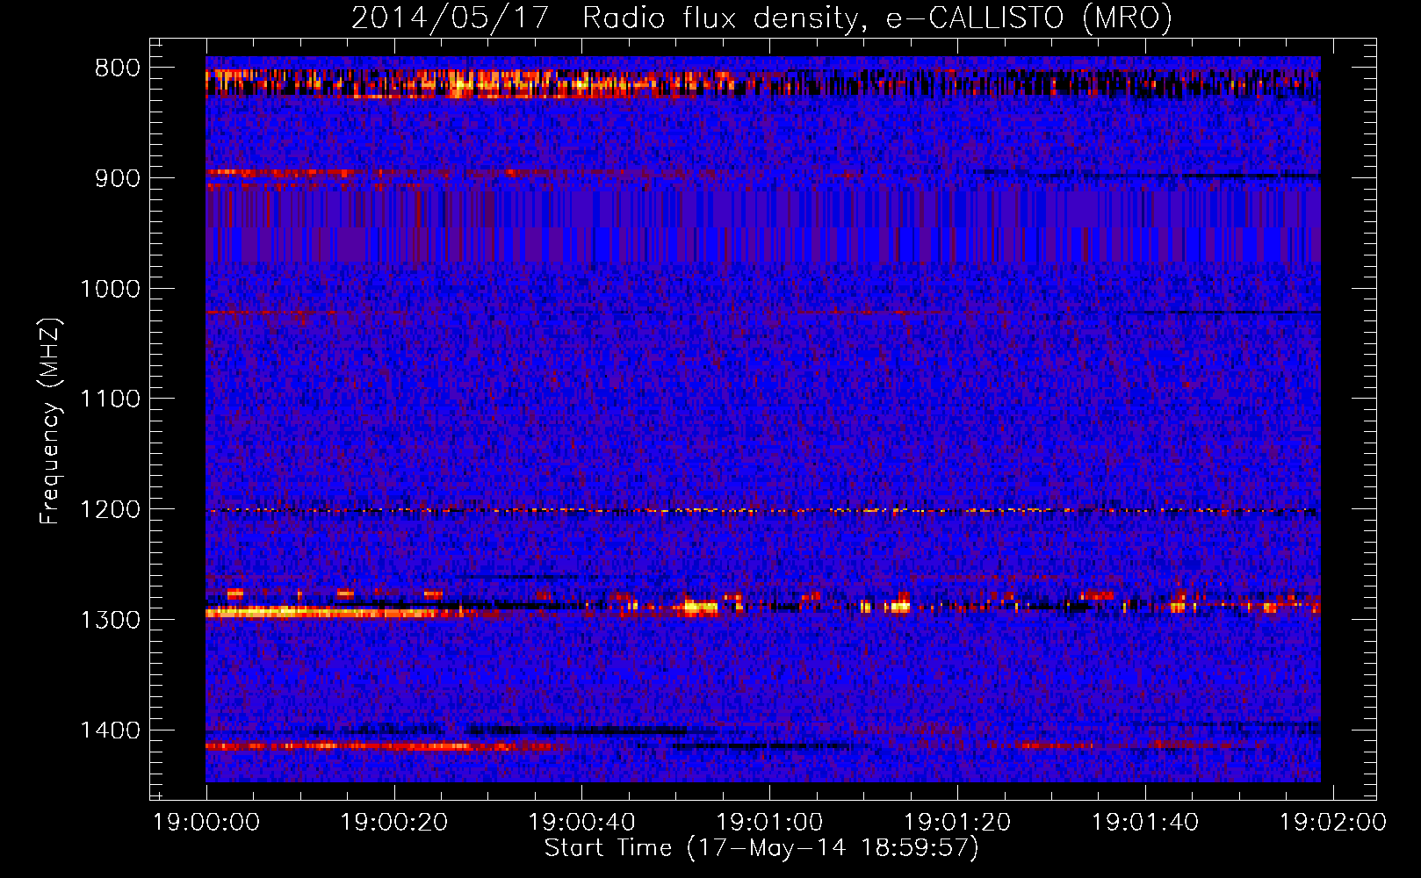Click the bright emission band near 1300 MHz
Viewport: 1421px width, 878px height.
[x=334, y=612]
